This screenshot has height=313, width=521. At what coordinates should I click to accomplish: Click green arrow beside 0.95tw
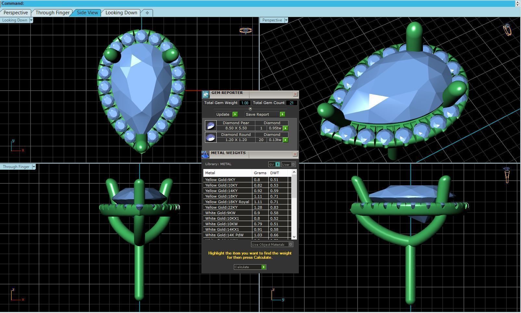pos(286,128)
